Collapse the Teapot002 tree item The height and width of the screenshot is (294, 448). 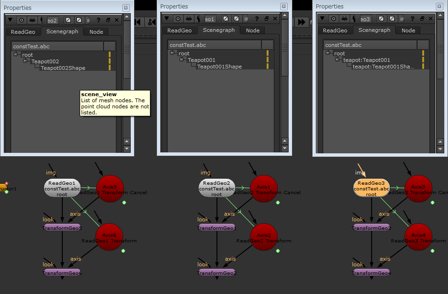25,61
